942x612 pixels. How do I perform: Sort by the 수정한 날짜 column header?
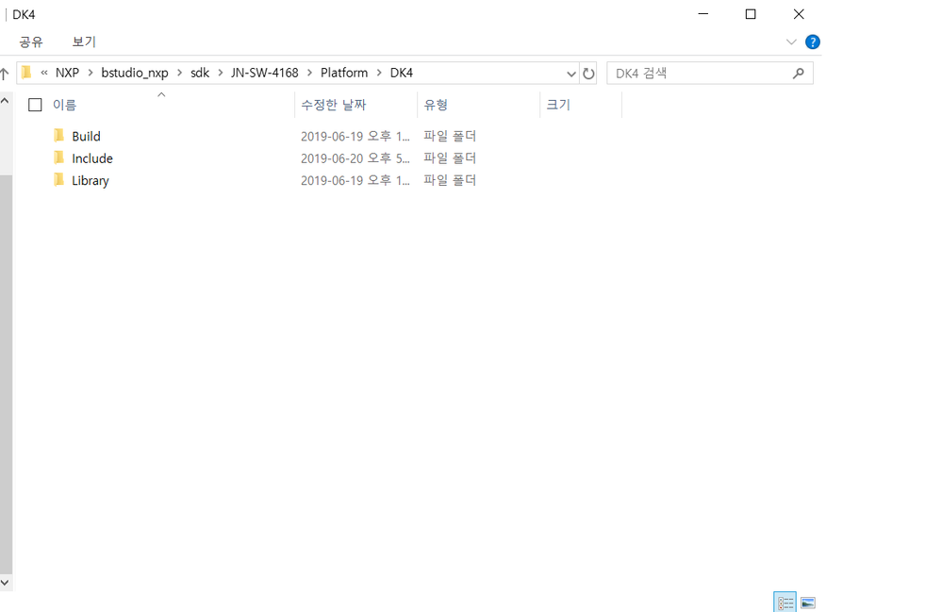coord(334,105)
